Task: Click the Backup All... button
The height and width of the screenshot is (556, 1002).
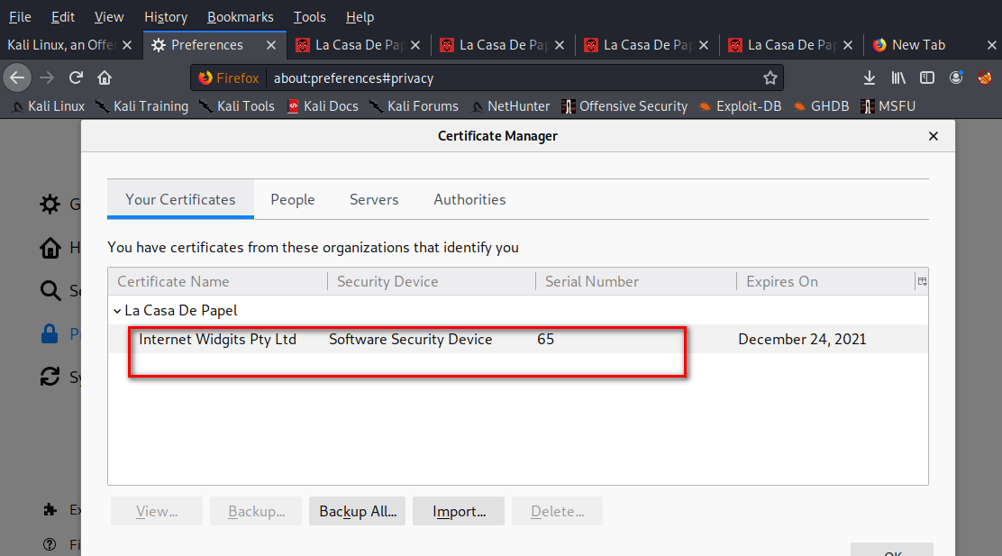Action: coord(357,511)
